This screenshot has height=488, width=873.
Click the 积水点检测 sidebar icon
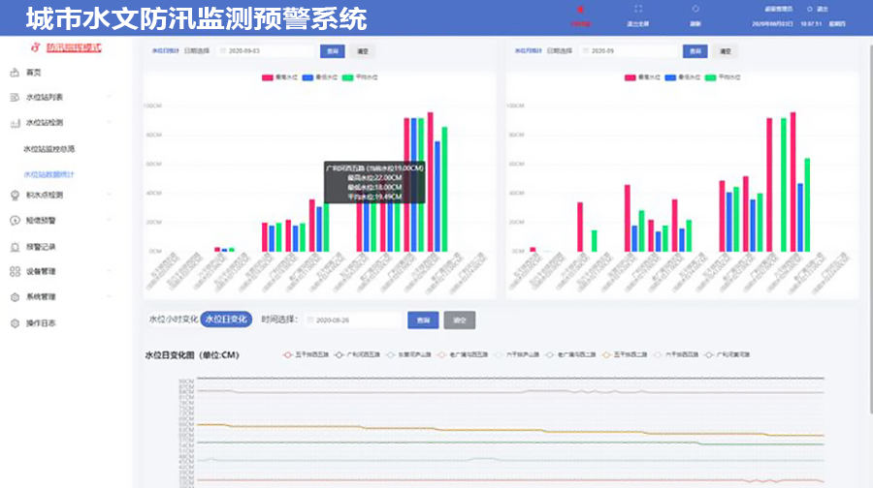click(14, 195)
